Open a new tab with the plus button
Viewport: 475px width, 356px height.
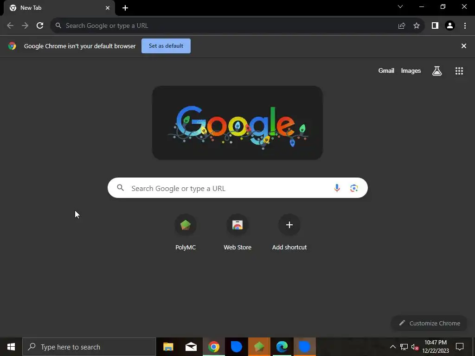pos(125,8)
